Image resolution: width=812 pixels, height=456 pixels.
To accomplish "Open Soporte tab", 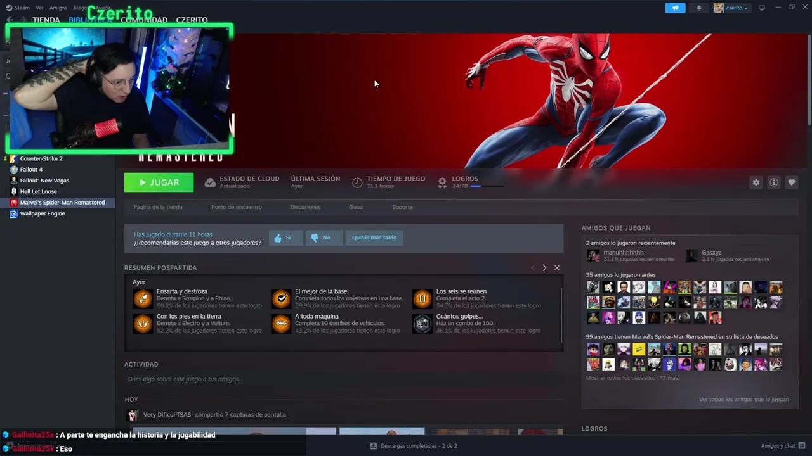I will click(402, 207).
